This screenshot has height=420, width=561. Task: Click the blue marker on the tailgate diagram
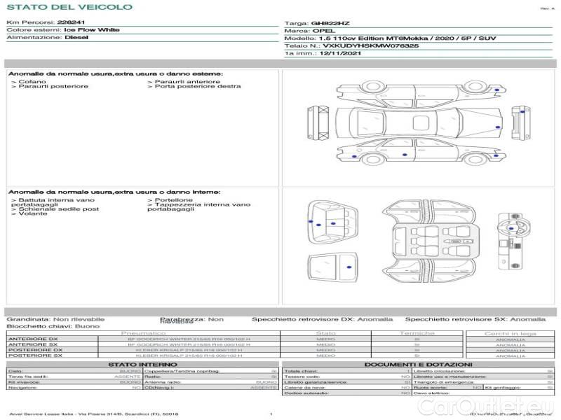pyautogui.click(x=349, y=267)
